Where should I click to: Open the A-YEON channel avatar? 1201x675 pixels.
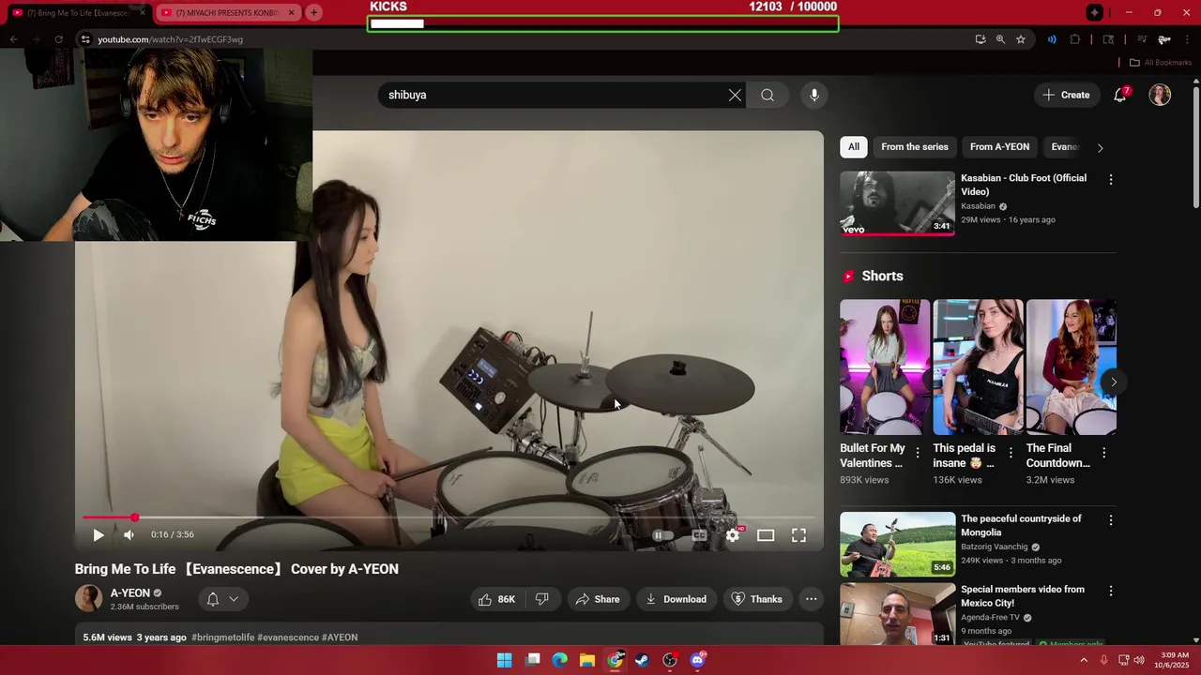[x=88, y=598]
